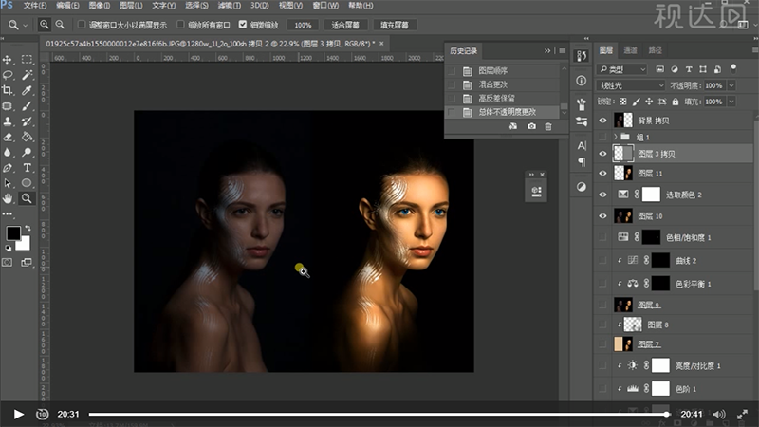Open the 图像 menu
Screen dimensions: 759x427
tap(100, 6)
